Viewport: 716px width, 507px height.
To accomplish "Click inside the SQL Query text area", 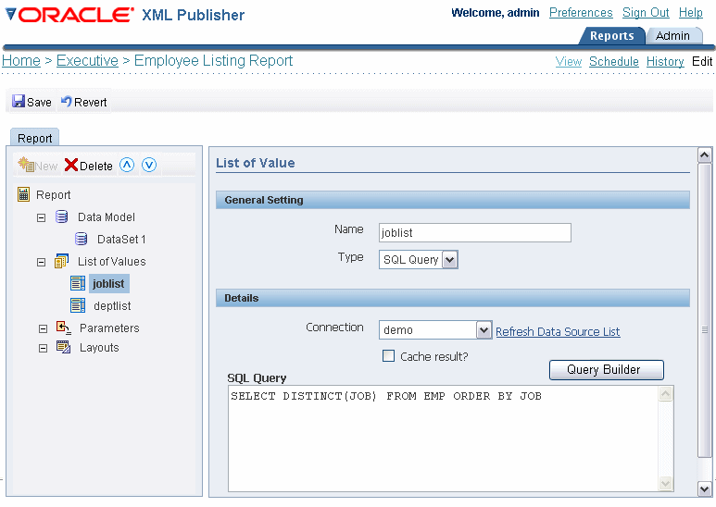I will (444, 439).
